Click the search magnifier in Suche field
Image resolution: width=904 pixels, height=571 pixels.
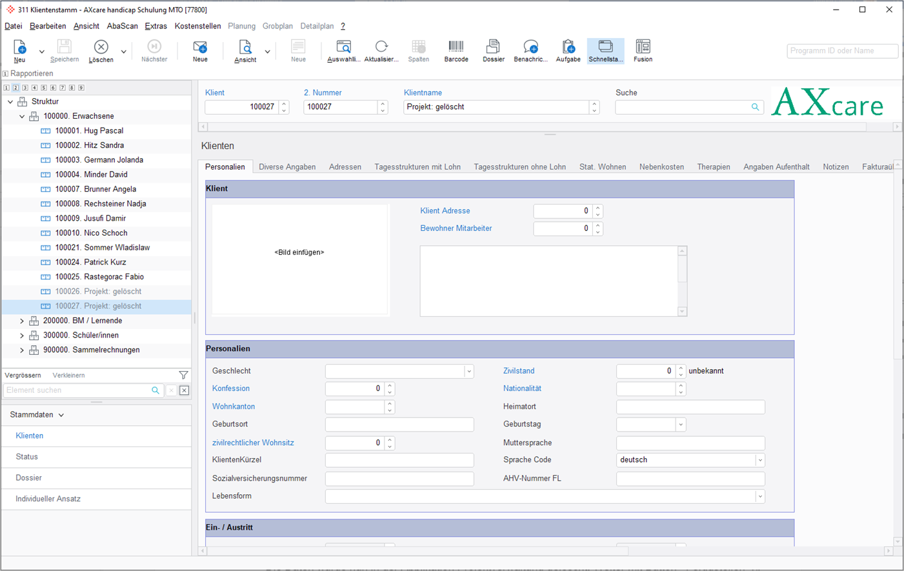point(755,107)
